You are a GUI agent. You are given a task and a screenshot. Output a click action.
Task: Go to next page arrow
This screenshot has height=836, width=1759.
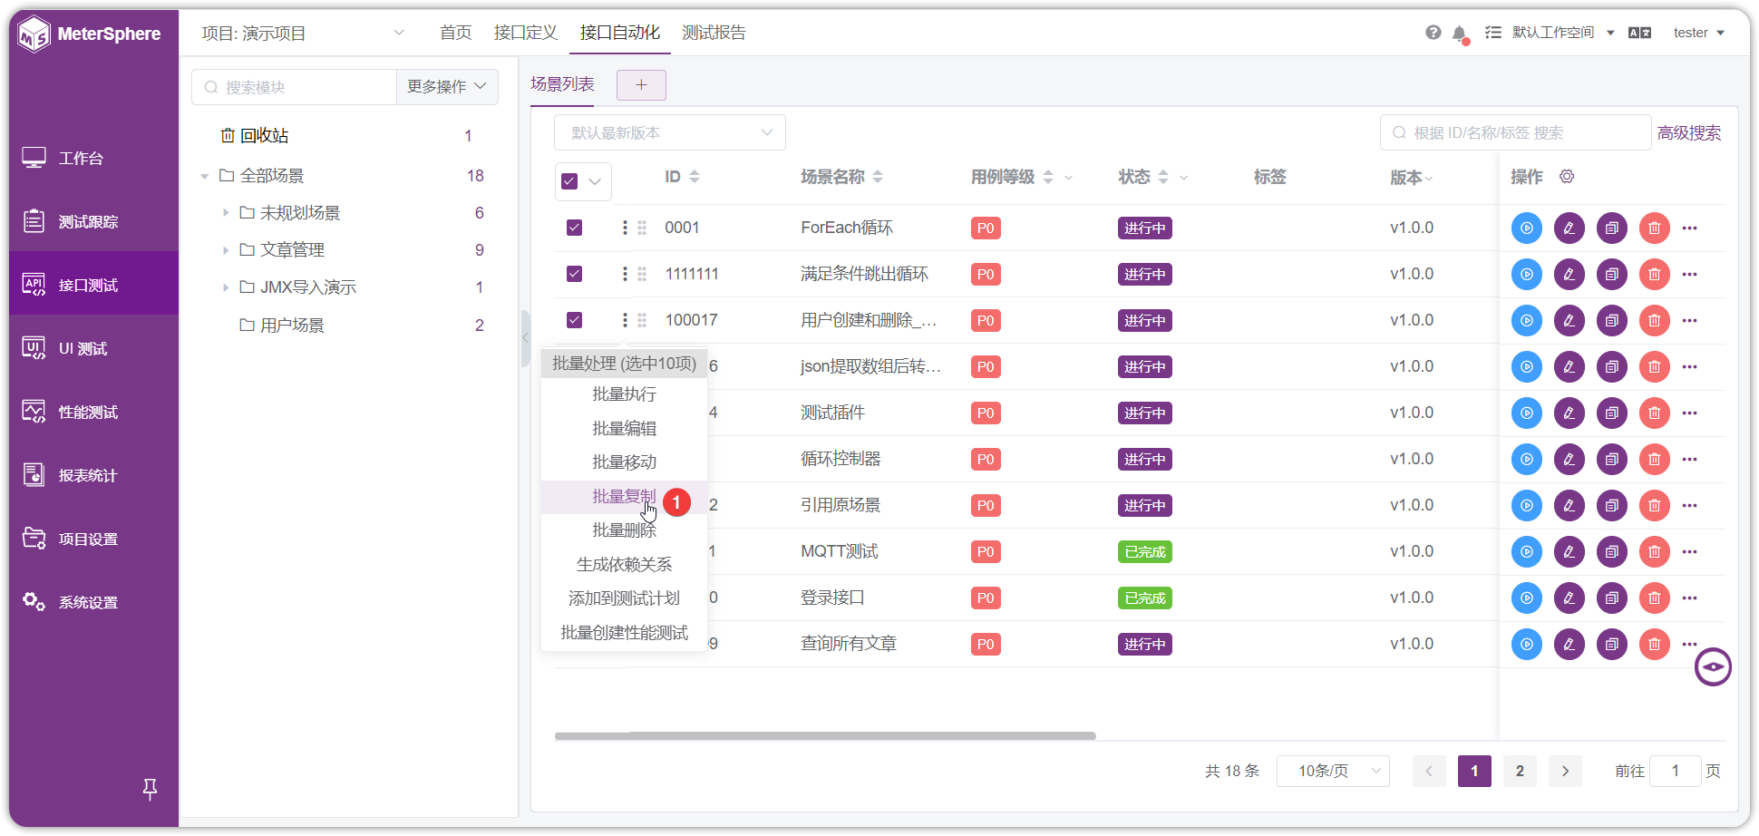[x=1565, y=771]
